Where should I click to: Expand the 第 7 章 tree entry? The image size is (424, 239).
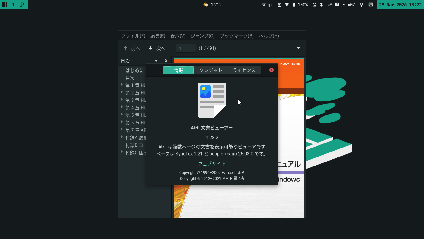pos(122,129)
